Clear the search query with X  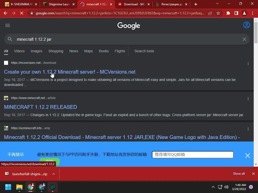pyautogui.click(x=244, y=39)
